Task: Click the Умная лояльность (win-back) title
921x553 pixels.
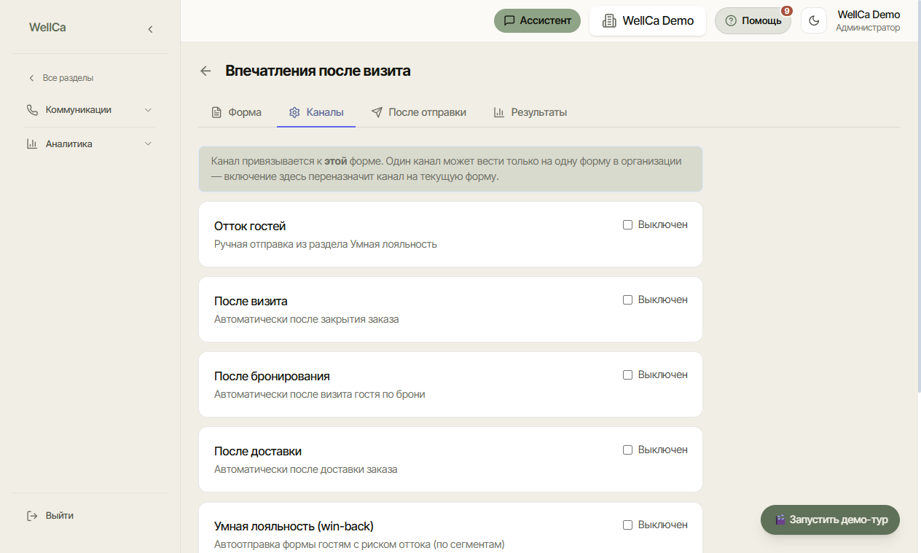Action: click(294, 527)
